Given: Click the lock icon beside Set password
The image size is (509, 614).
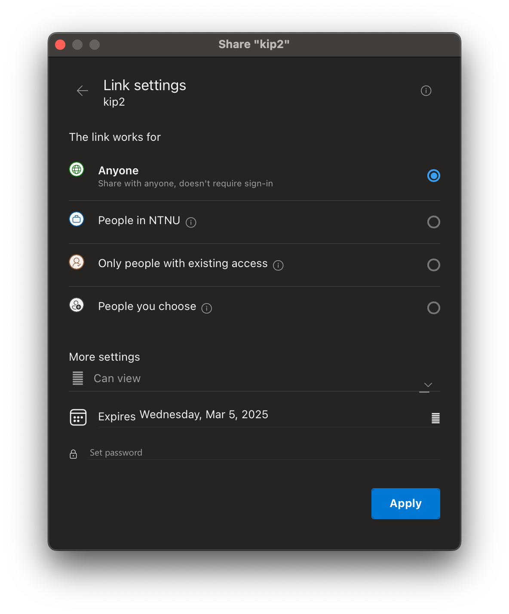Looking at the screenshot, I should (x=74, y=454).
